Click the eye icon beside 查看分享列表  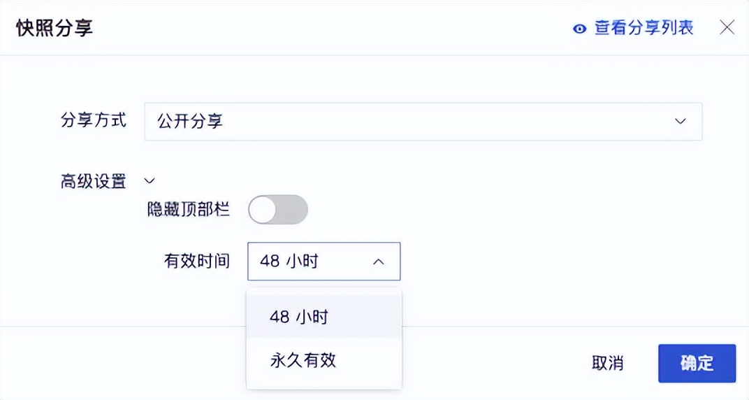tap(579, 29)
